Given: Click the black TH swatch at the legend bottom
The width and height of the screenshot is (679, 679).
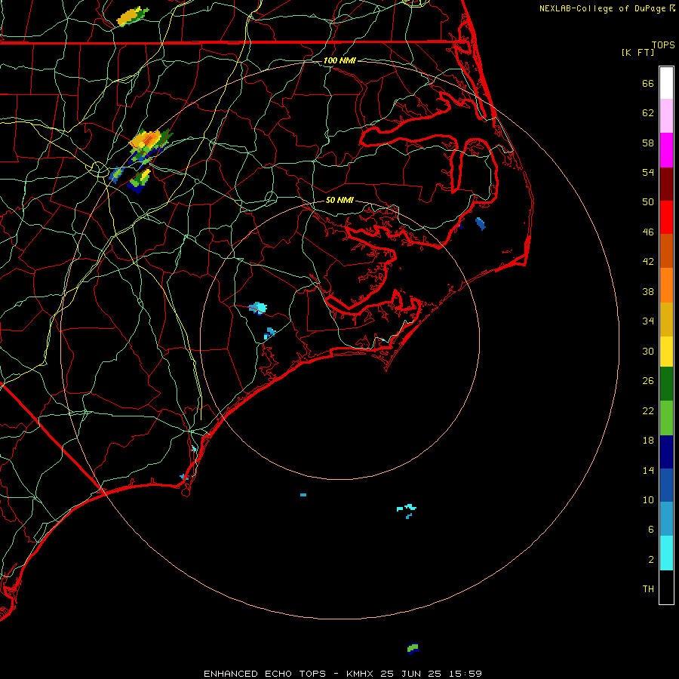Looking at the screenshot, I should (x=666, y=587).
